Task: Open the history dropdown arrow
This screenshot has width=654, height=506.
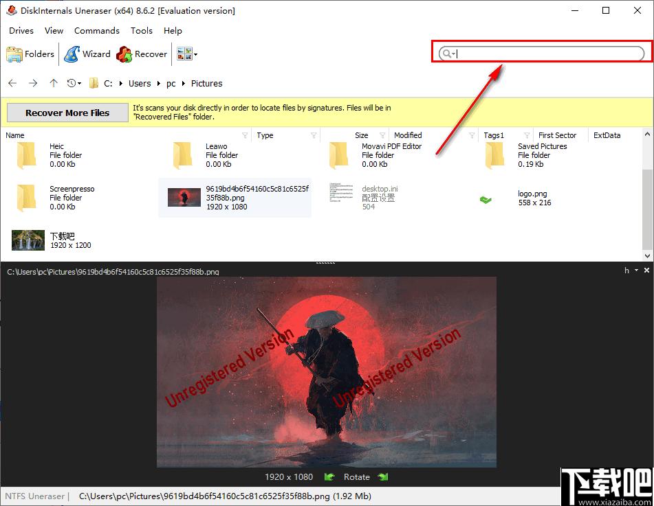Action: [x=79, y=83]
